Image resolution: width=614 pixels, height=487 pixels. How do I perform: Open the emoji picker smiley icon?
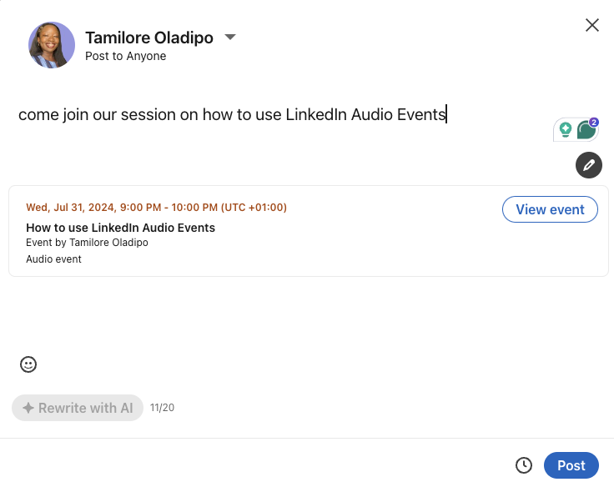click(x=28, y=364)
